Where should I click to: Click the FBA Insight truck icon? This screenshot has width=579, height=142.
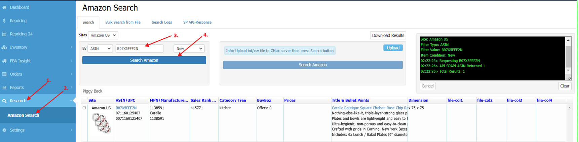pyautogui.click(x=4, y=61)
